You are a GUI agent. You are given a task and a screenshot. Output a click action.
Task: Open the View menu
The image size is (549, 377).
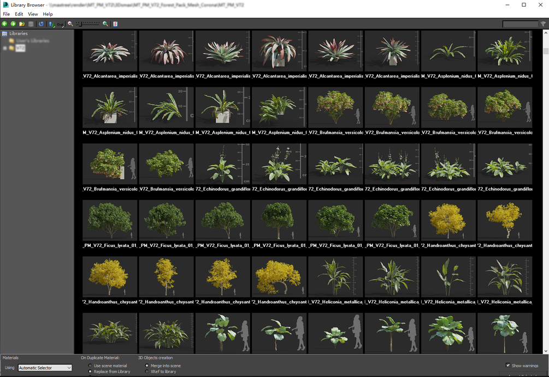point(32,14)
